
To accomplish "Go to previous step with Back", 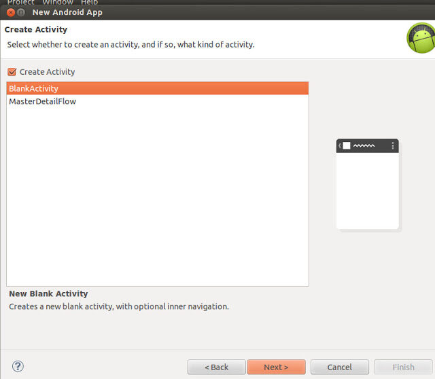I will click(217, 367).
